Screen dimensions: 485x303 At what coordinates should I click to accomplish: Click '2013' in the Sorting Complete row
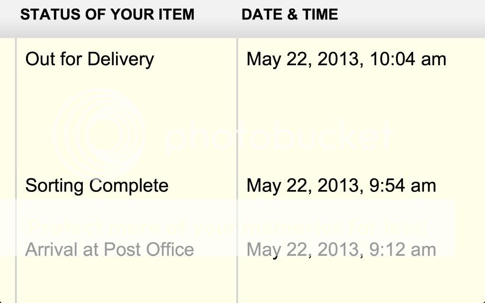[337, 185]
